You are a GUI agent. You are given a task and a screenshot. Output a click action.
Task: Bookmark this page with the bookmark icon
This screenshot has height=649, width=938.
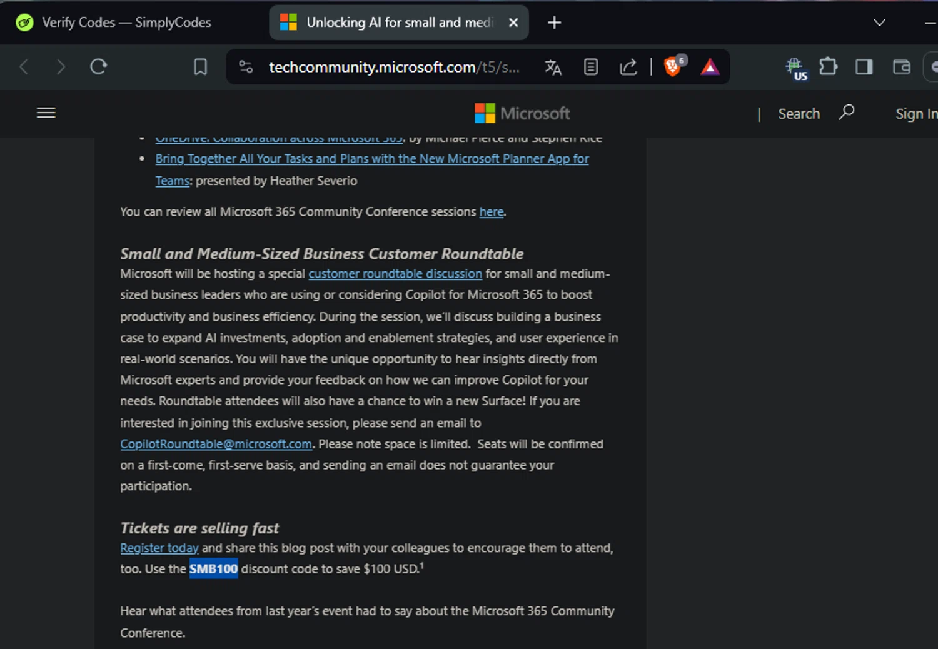tap(200, 67)
